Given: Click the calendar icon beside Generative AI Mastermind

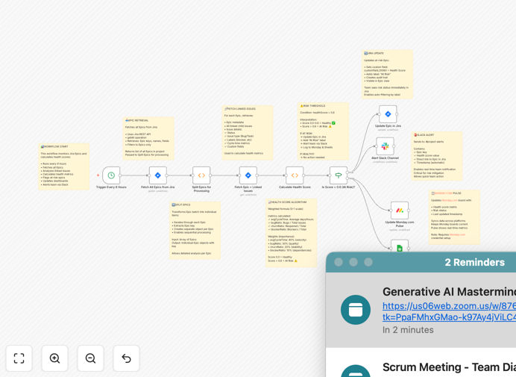Looking at the screenshot, I should click(356, 310).
